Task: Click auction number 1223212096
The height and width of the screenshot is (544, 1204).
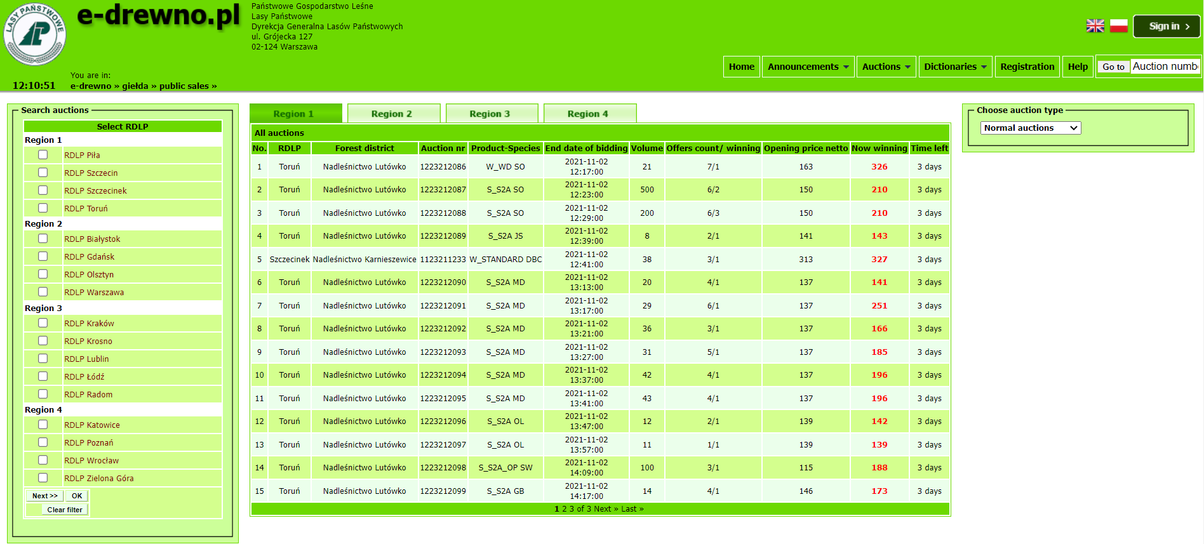Action: tap(443, 421)
